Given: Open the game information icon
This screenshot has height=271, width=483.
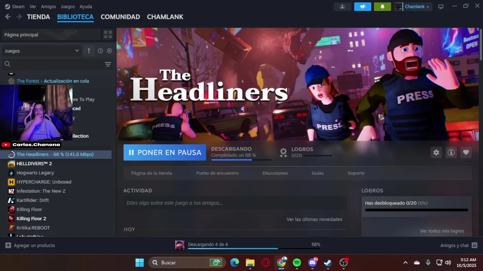Looking at the screenshot, I should 451,152.
